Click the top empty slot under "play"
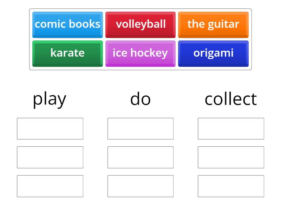This screenshot has height=211, width=281. coord(50,129)
